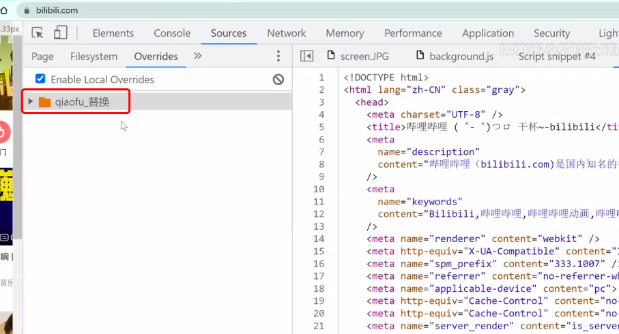
Task: Open the Console panel tab
Action: pos(172,33)
